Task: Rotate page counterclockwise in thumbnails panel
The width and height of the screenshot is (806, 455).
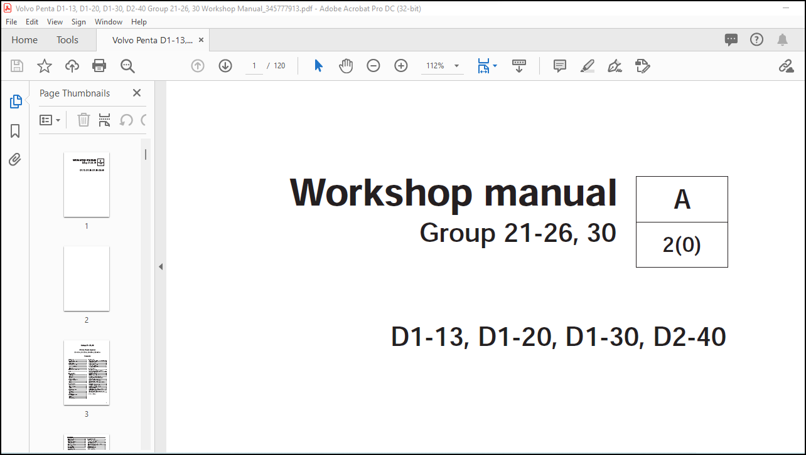Action: click(x=126, y=120)
